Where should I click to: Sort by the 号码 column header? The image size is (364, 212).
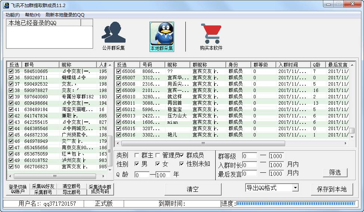tap(152, 65)
